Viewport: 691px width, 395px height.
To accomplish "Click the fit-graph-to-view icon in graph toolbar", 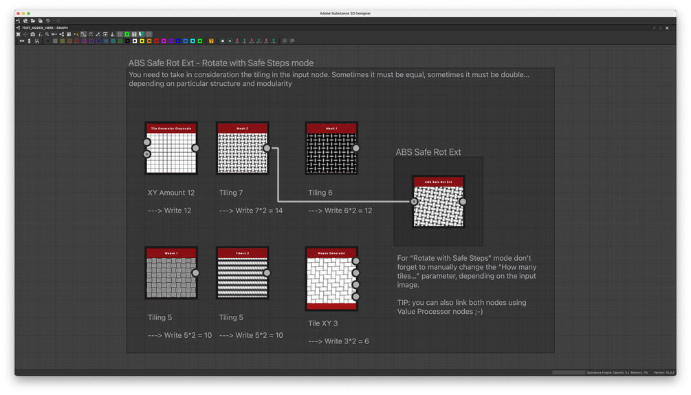I will 18,34.
